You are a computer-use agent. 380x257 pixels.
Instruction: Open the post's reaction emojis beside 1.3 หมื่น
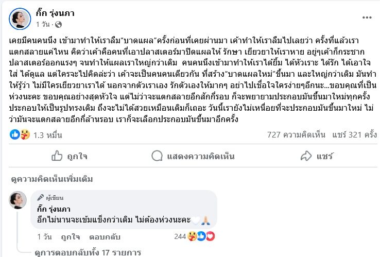pyautogui.click(x=20, y=135)
